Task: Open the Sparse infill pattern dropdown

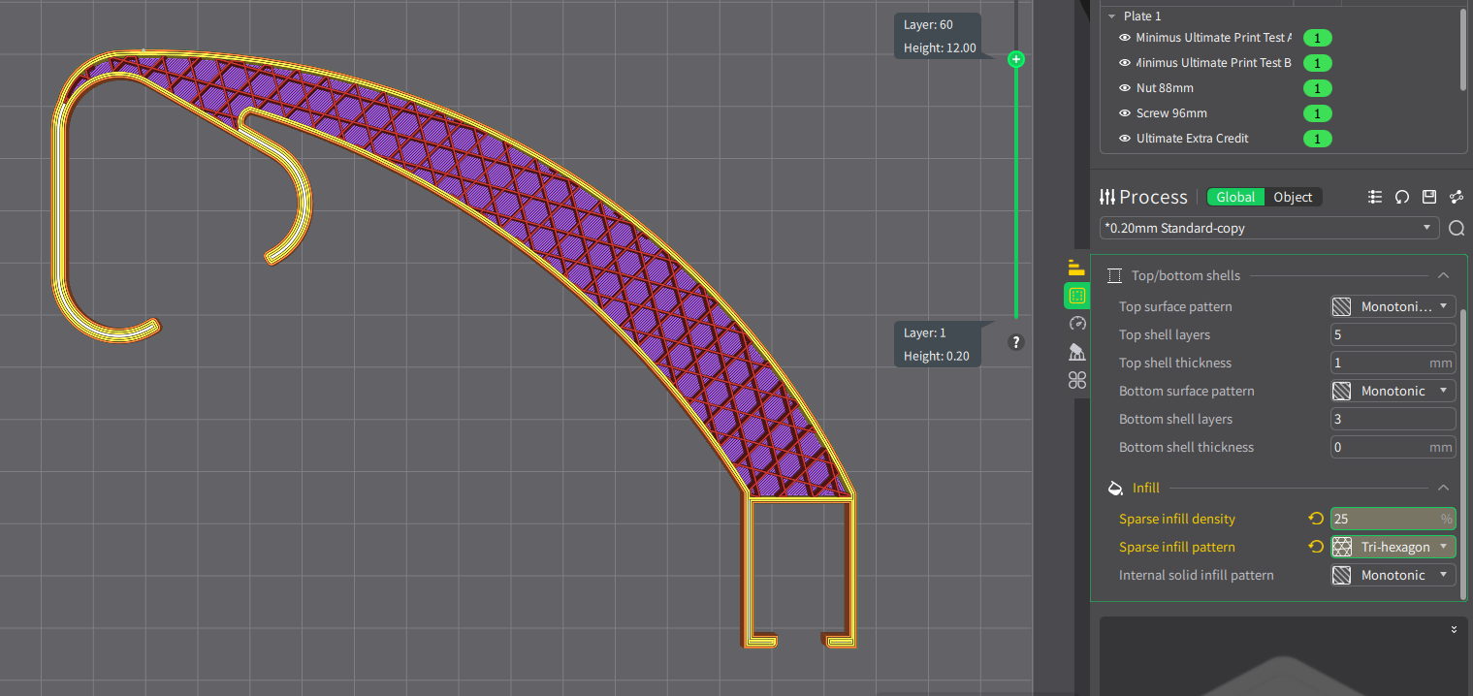Action: coord(1393,547)
